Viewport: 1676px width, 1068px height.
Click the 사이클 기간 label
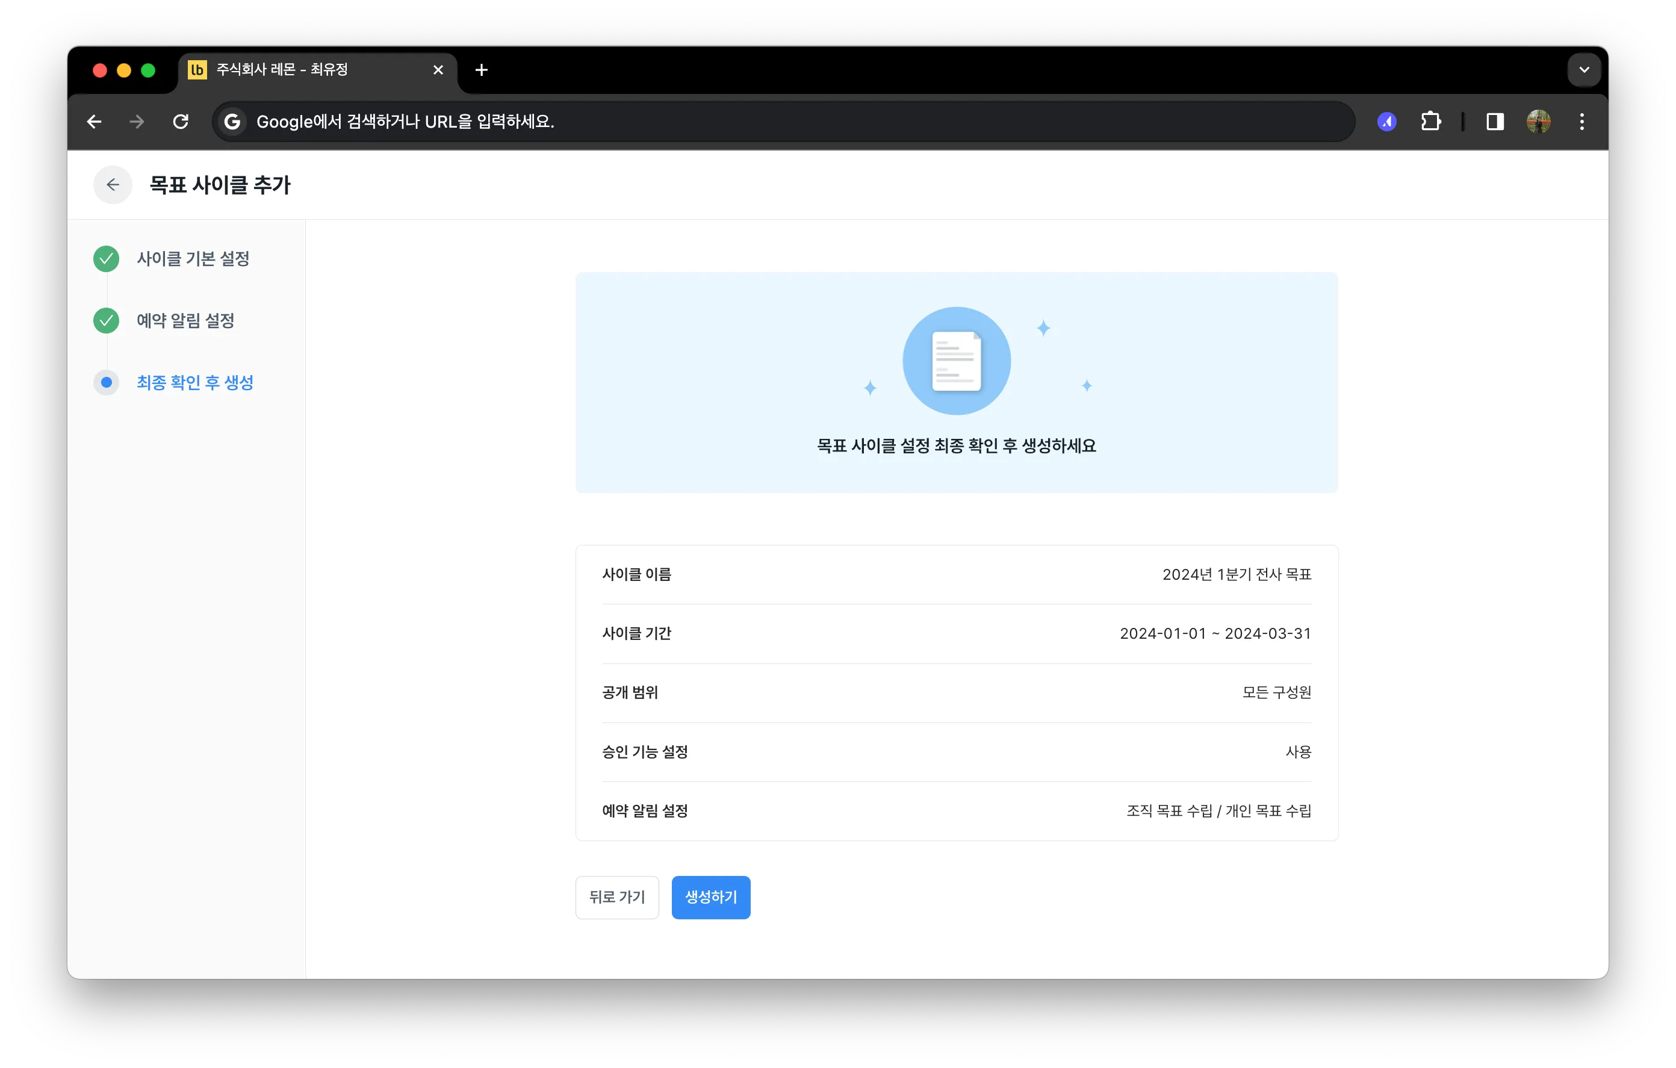636,633
